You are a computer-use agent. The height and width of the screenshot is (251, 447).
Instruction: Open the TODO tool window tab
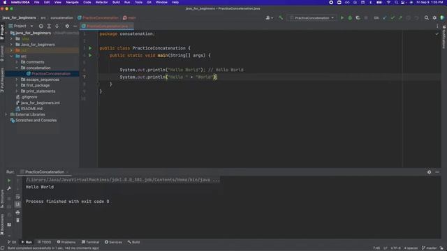(44, 242)
